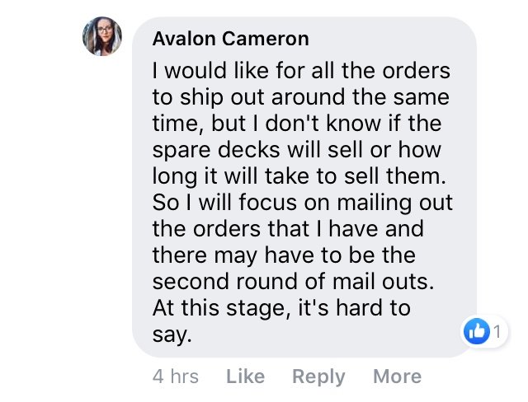
Task: Click the text "to ship out around the same"
Action: [x=301, y=97]
